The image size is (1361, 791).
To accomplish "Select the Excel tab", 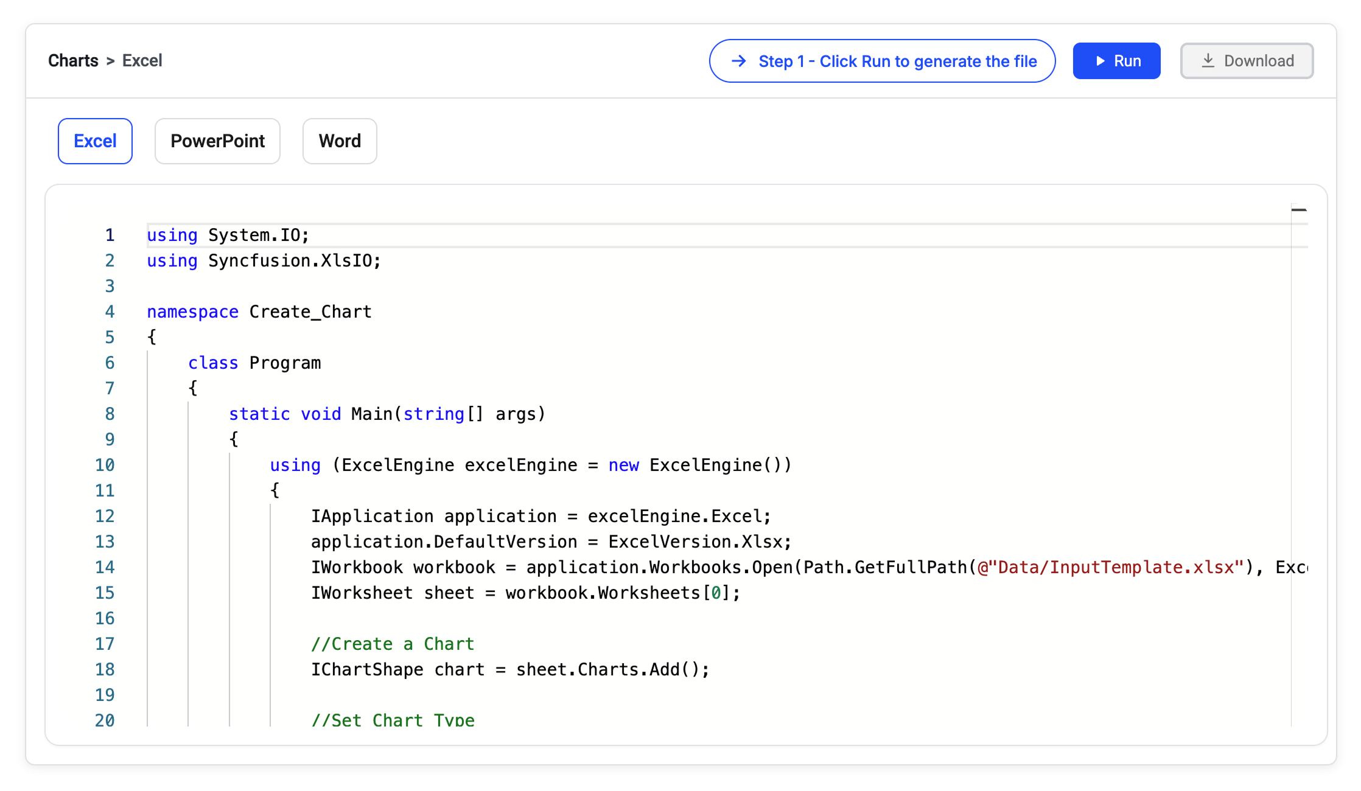I will coord(95,141).
